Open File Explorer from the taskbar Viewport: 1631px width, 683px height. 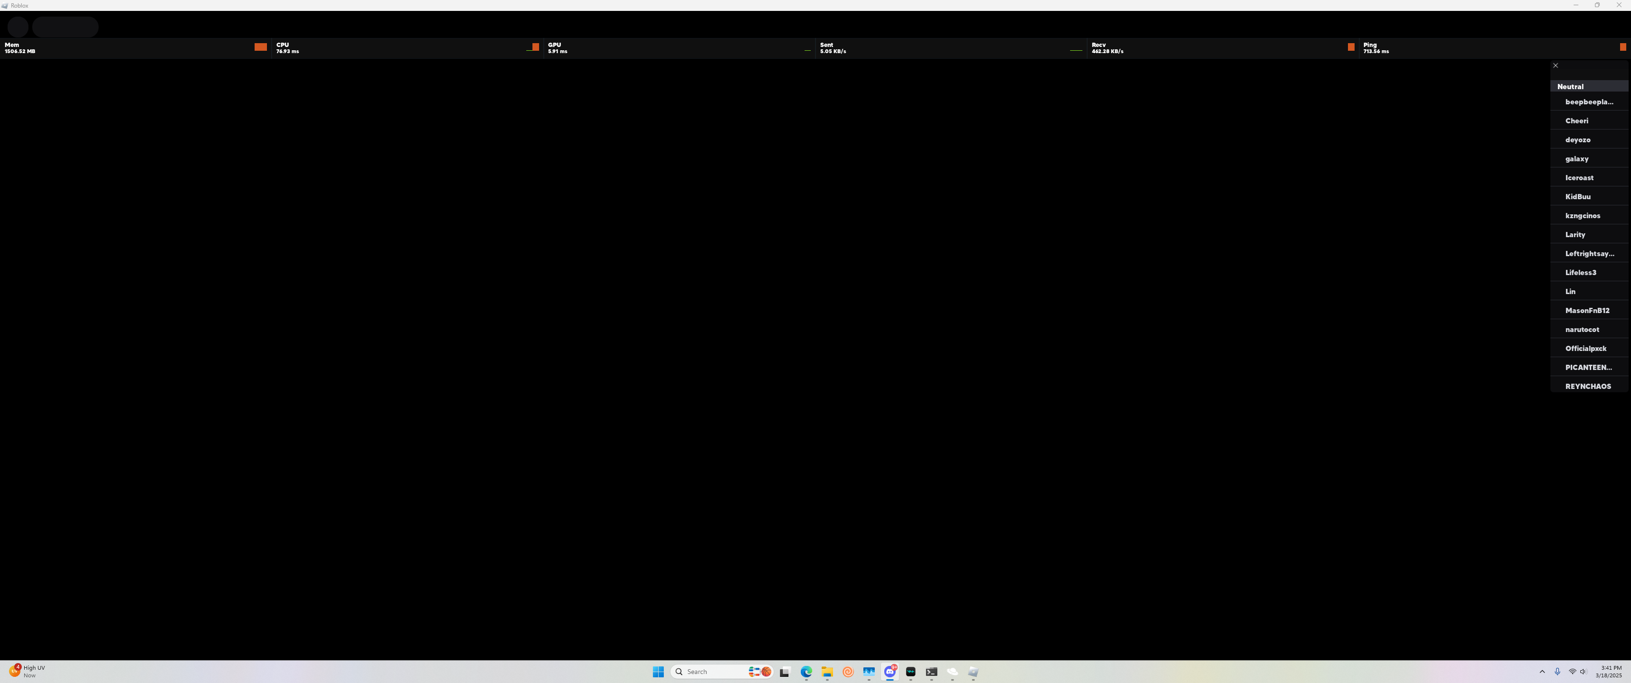827,672
